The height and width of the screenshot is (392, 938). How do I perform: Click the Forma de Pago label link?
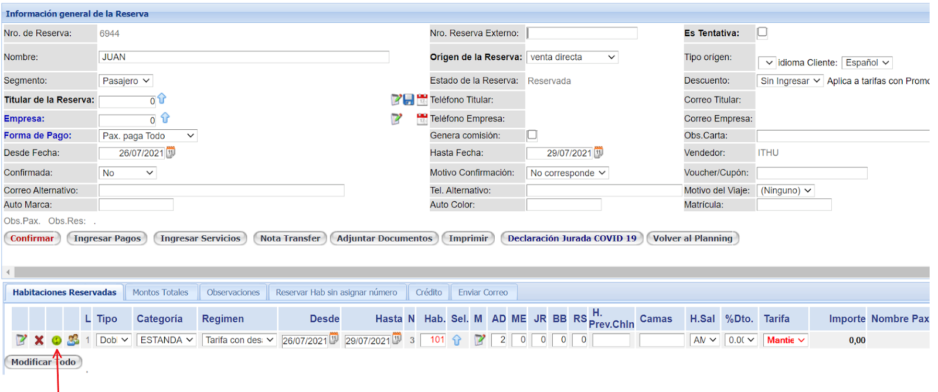pyautogui.click(x=38, y=135)
